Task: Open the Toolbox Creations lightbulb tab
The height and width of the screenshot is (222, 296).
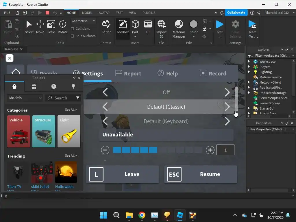Action: pos(73,86)
